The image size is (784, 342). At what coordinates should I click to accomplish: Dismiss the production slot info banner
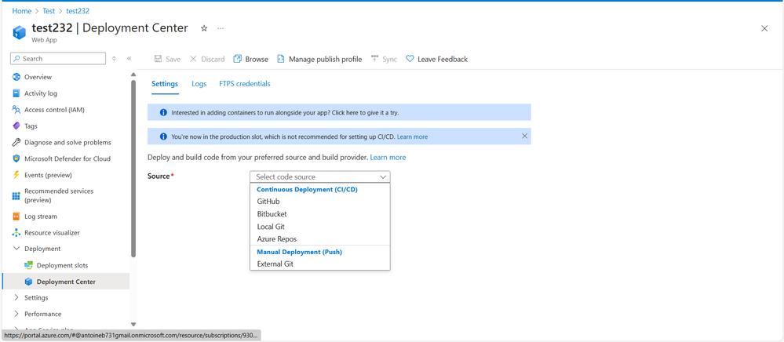pyautogui.click(x=525, y=136)
